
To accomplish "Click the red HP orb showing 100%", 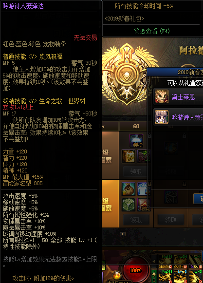I will [135, 270].
